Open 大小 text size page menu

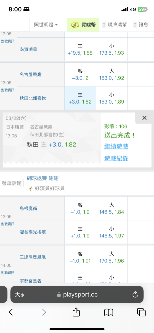click(19, 295)
